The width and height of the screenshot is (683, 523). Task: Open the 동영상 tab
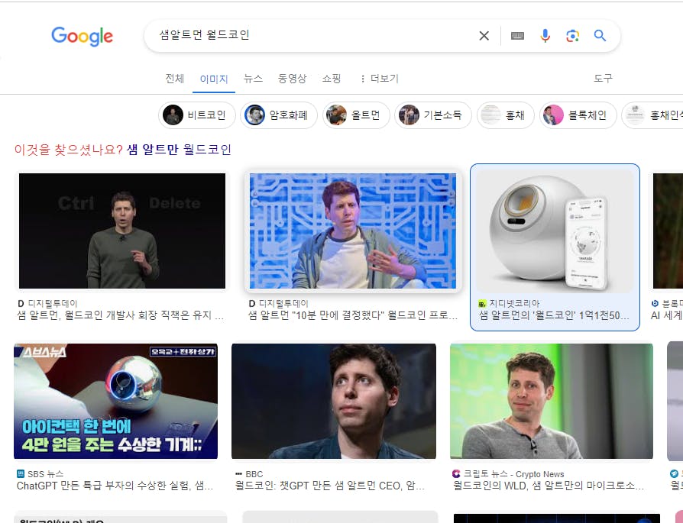[293, 79]
